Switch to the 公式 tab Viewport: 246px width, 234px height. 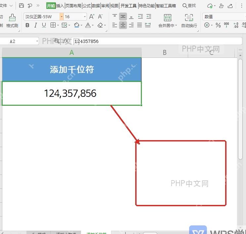pyautogui.click(x=87, y=6)
